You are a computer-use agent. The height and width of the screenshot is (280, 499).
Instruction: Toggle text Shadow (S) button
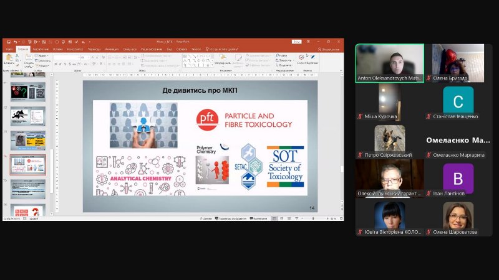click(x=69, y=64)
